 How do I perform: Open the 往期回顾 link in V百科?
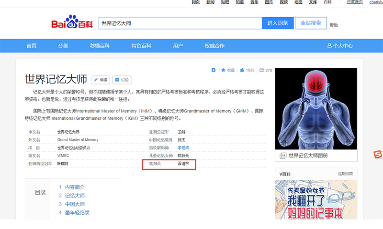tap(345, 174)
